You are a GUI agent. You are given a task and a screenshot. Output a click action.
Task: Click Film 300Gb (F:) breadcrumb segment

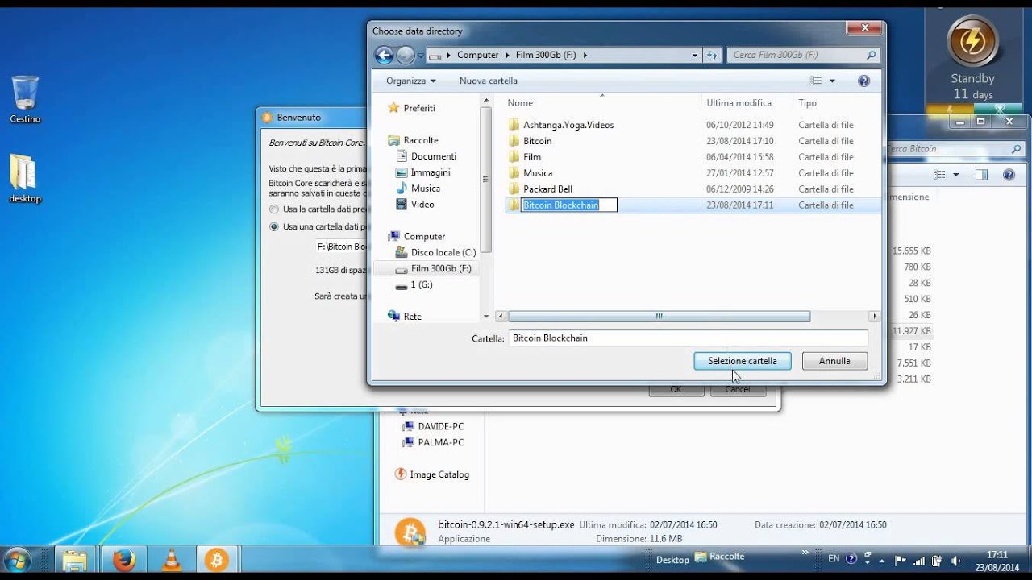click(547, 55)
